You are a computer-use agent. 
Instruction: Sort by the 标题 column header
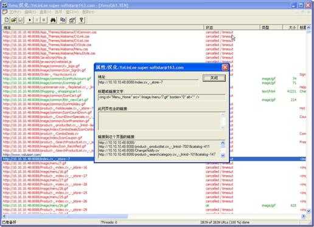click(302, 27)
